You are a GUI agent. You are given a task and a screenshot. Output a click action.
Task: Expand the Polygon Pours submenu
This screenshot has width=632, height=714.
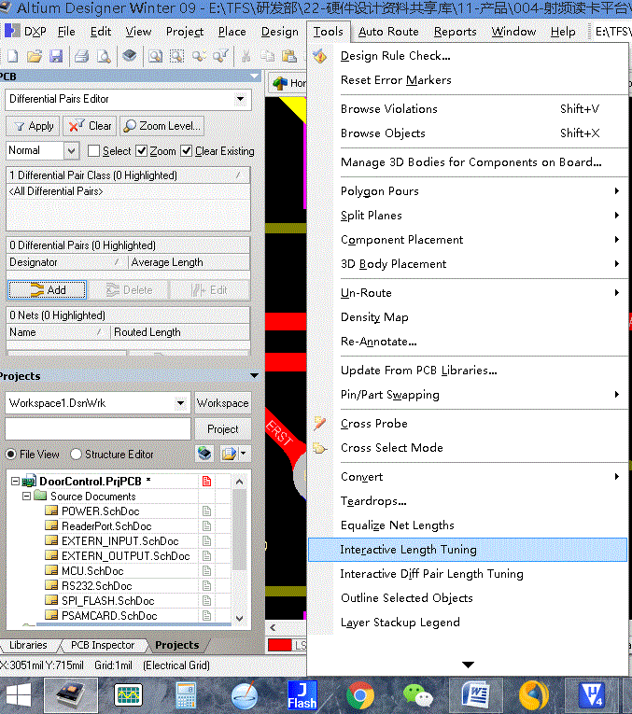point(617,190)
